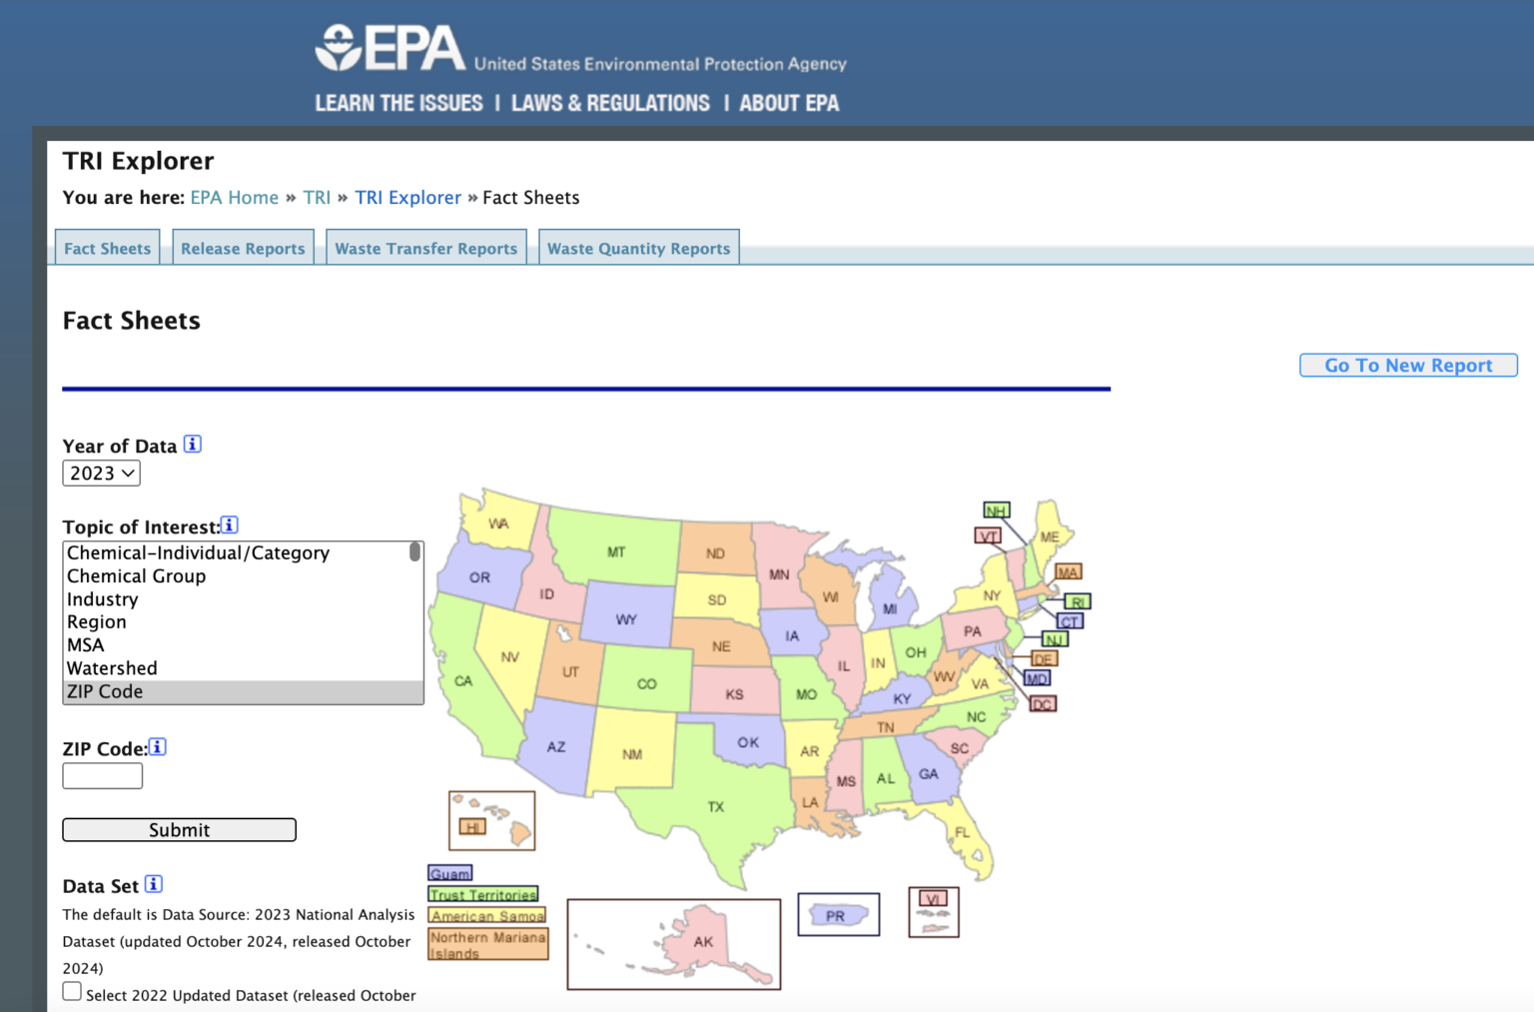Click the Submit button
The image size is (1534, 1012).
point(180,830)
